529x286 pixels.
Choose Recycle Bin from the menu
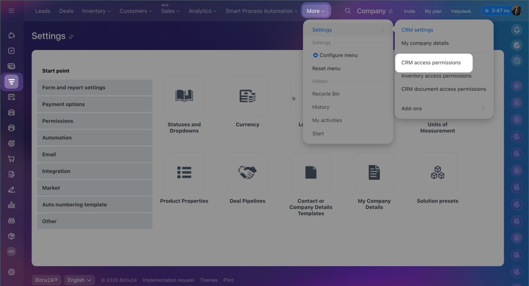(x=326, y=94)
